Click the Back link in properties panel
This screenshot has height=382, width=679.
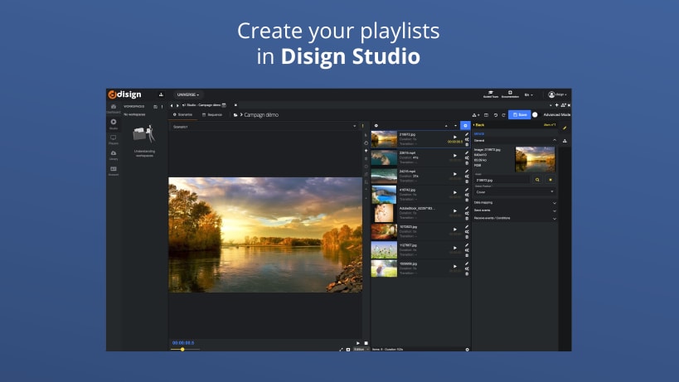[479, 124]
